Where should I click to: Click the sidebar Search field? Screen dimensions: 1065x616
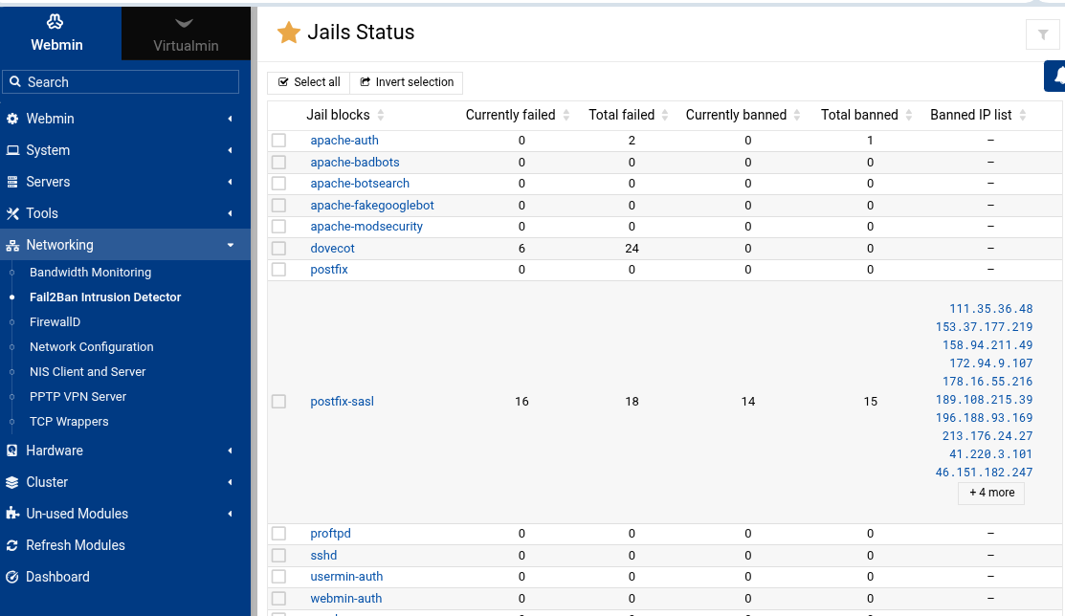[121, 82]
